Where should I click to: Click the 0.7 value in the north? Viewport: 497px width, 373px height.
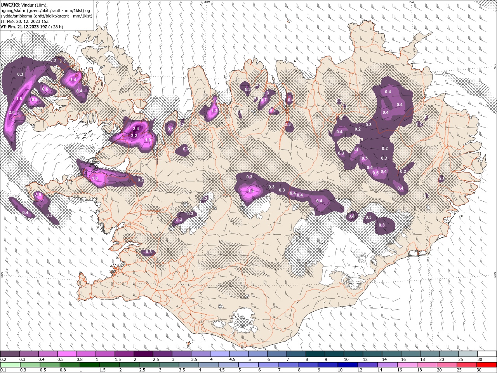tap(264, 100)
